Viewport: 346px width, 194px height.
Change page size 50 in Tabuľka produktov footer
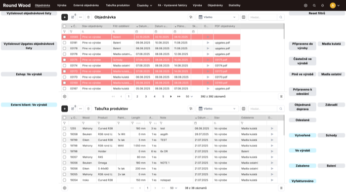[173, 188]
